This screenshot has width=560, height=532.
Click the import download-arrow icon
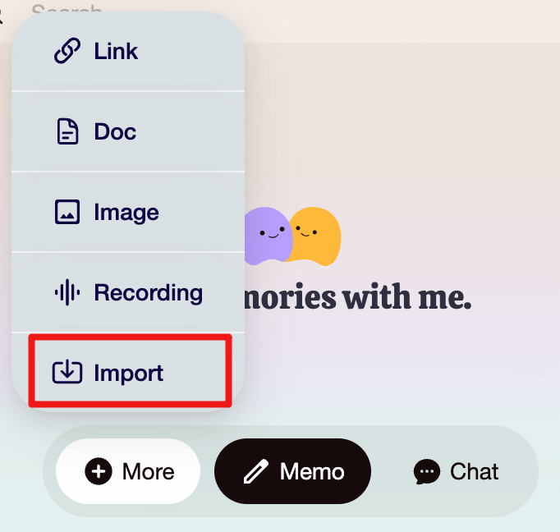[67, 372]
